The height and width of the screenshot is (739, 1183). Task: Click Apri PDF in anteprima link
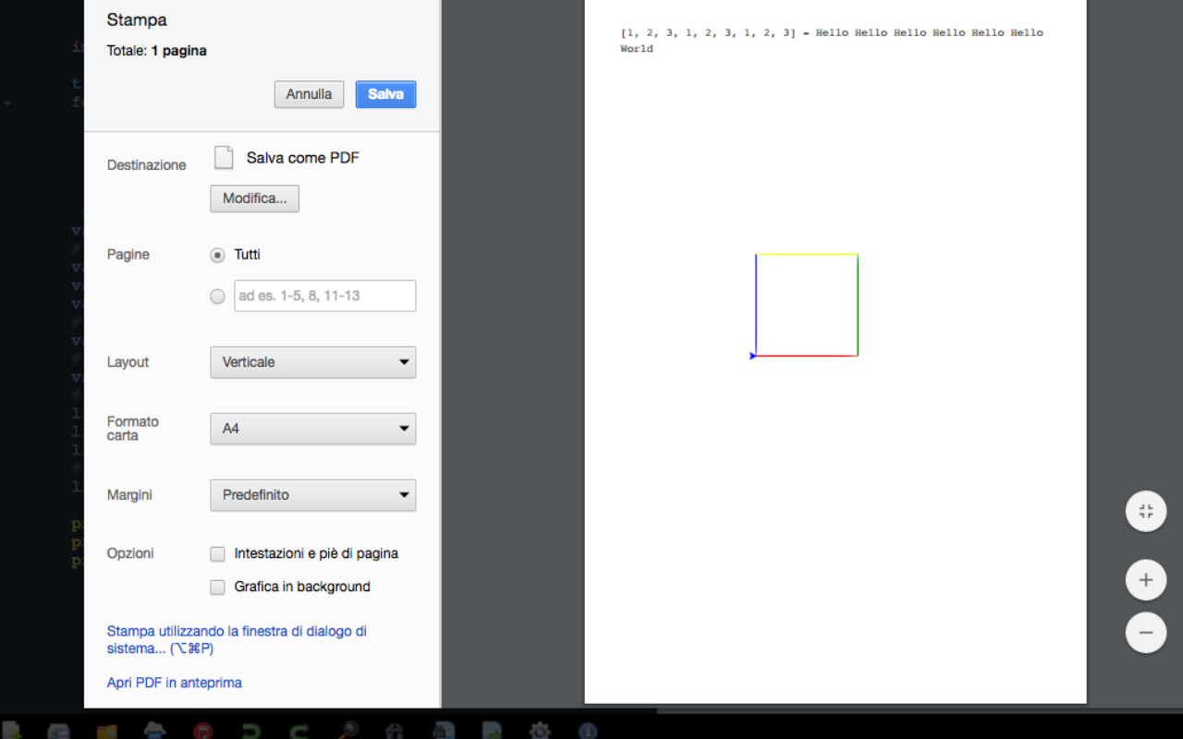click(174, 683)
